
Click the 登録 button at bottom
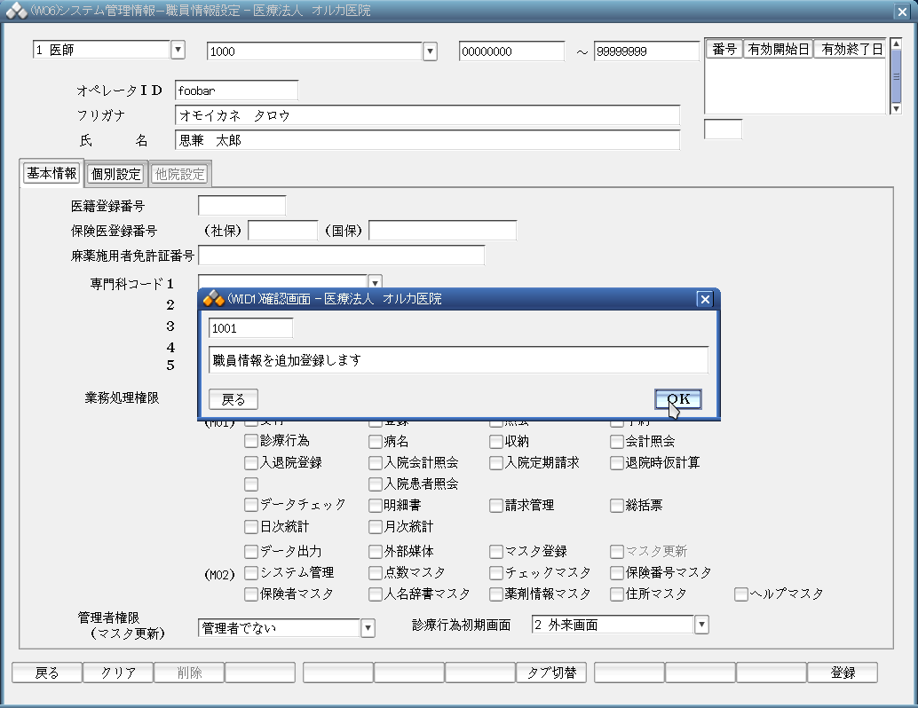pos(842,673)
